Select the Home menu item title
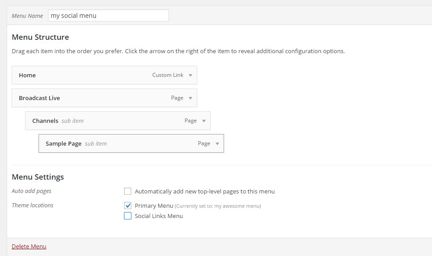Viewport: 432px width, 256px height. pyautogui.click(x=27, y=75)
